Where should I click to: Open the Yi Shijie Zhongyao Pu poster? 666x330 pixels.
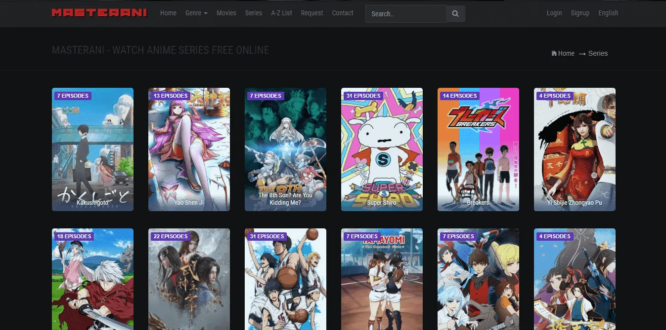pos(575,149)
